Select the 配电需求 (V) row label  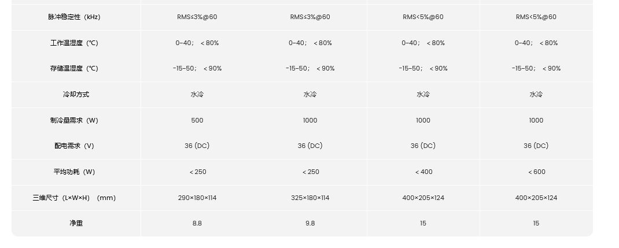tap(74, 146)
